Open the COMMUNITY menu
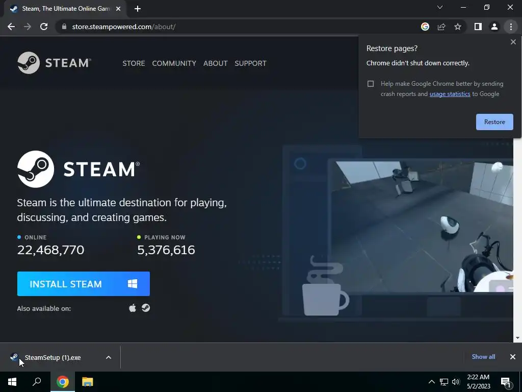The image size is (522, 392). pos(174,63)
